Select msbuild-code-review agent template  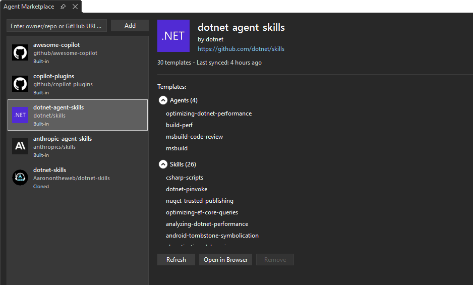coord(194,137)
